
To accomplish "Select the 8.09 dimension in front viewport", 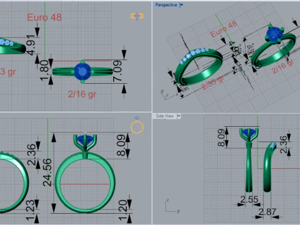I will (121, 145).
